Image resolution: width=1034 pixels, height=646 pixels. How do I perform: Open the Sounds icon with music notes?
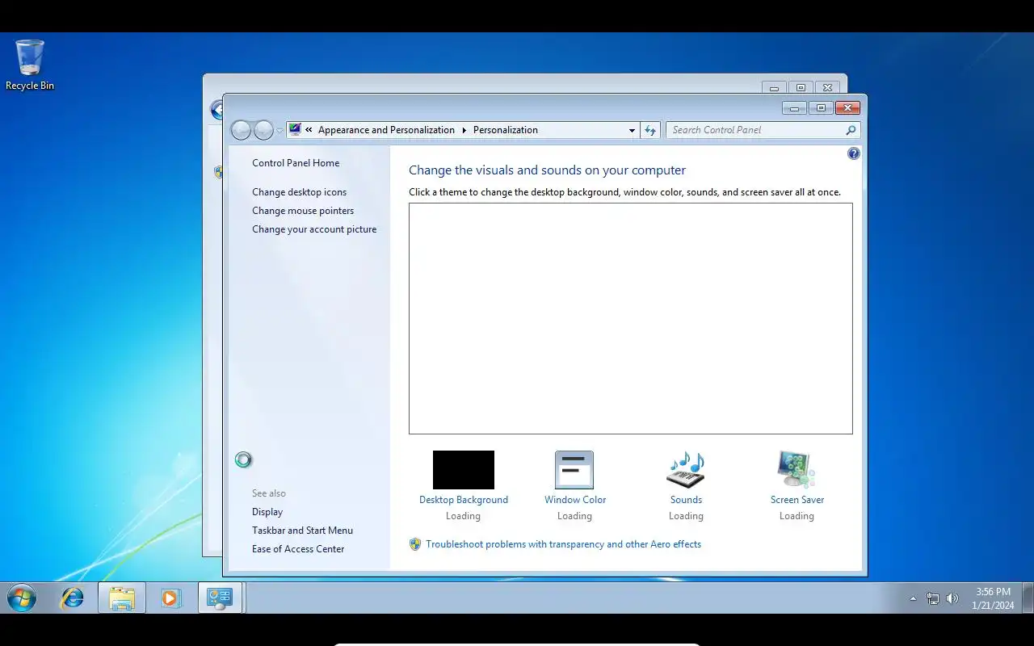point(686,470)
